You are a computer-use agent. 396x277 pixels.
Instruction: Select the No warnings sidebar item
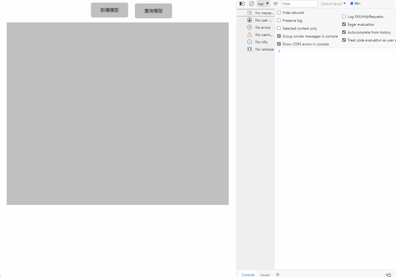(263, 35)
